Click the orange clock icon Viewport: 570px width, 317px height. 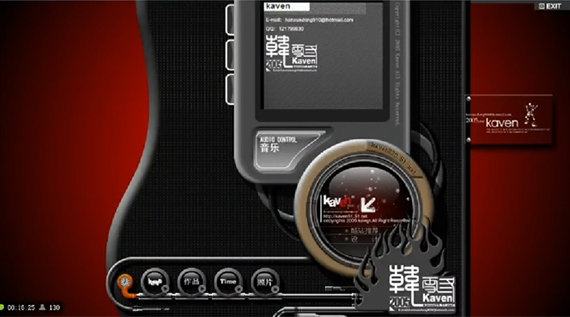pos(125,282)
